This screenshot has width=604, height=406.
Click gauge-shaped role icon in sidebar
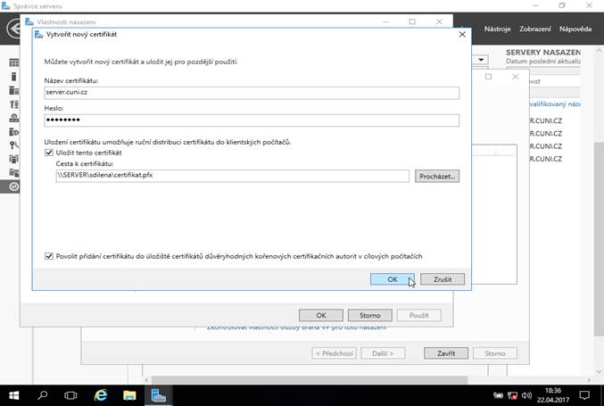tap(14, 118)
